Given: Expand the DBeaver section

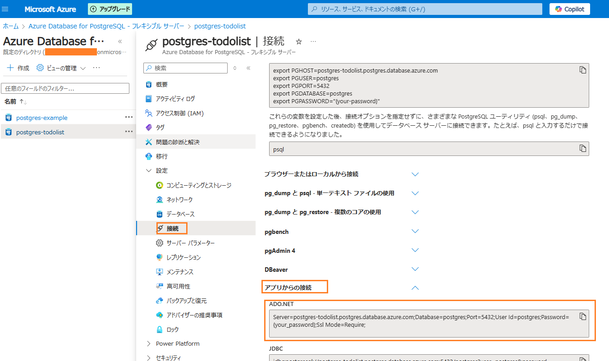Looking at the screenshot, I should (x=415, y=269).
